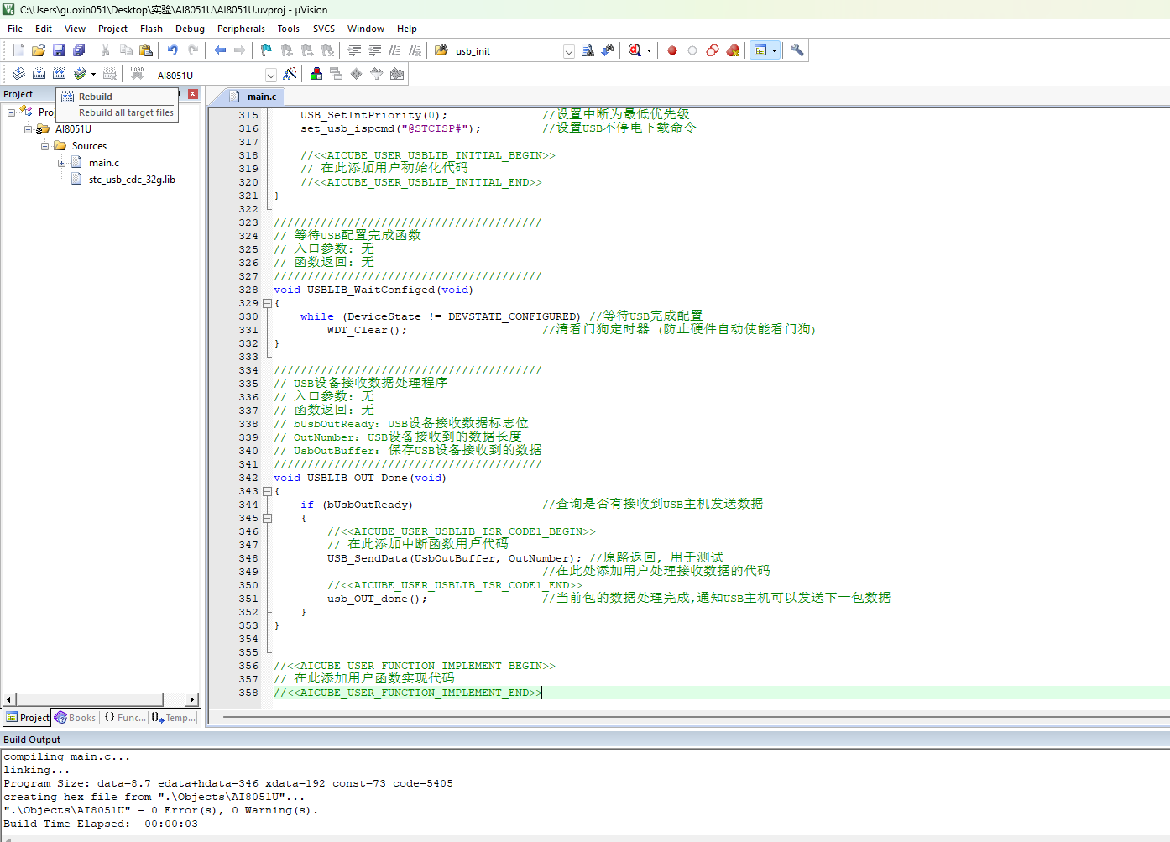
Task: Open the AI8051U target selection dropdown
Action: coord(271,75)
